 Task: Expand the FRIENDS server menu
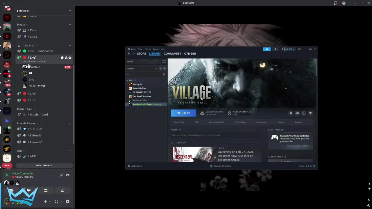click(x=70, y=11)
